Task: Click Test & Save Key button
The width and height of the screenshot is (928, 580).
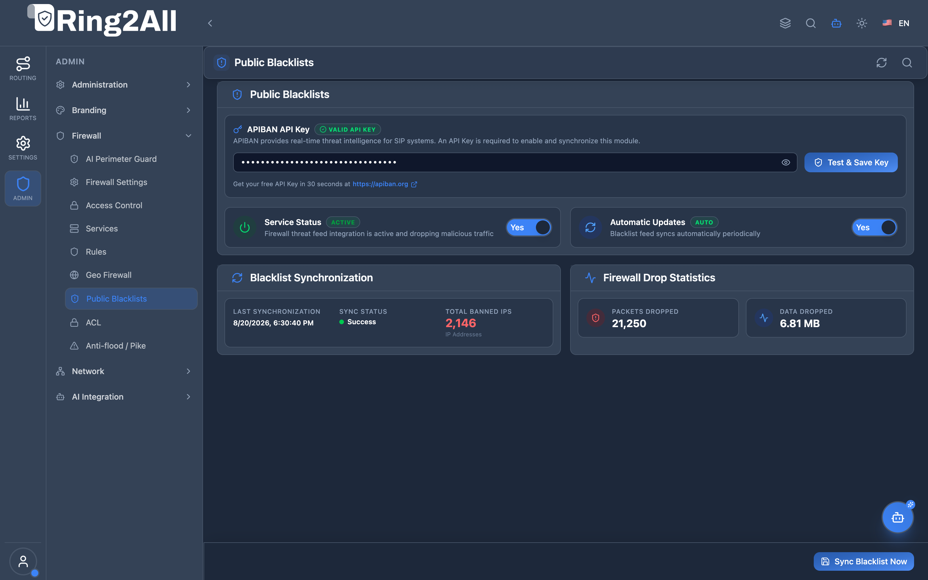Action: [x=851, y=162]
